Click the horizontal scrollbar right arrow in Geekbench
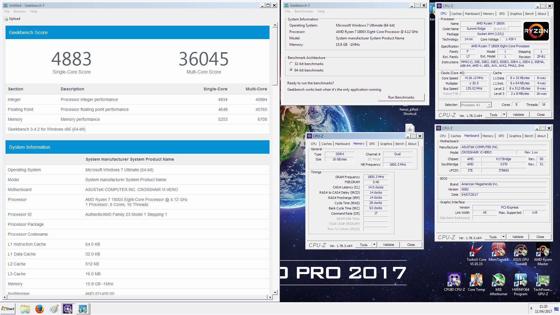This screenshot has width=560, height=315. (270, 297)
